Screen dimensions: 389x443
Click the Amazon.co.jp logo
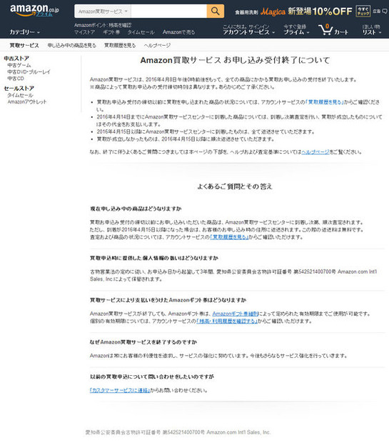[x=34, y=11]
